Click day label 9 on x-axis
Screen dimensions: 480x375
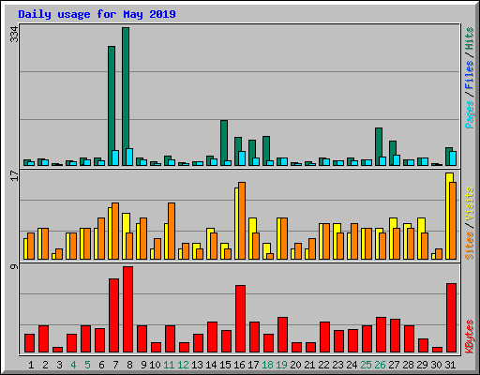pyautogui.click(x=143, y=365)
